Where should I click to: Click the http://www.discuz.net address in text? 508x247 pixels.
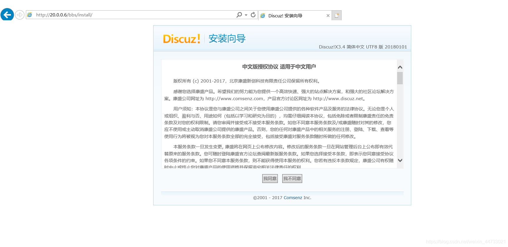tap(338, 99)
